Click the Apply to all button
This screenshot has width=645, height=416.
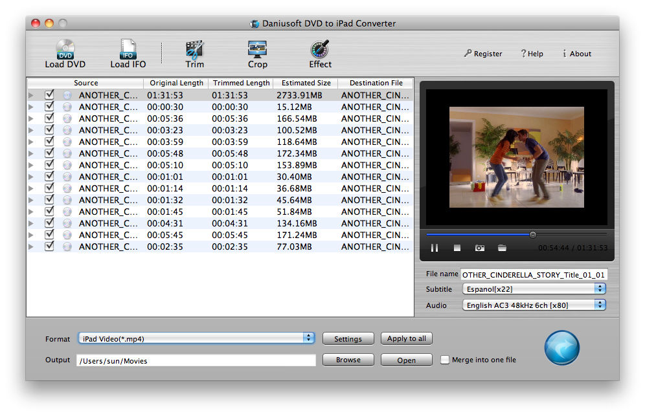point(407,339)
